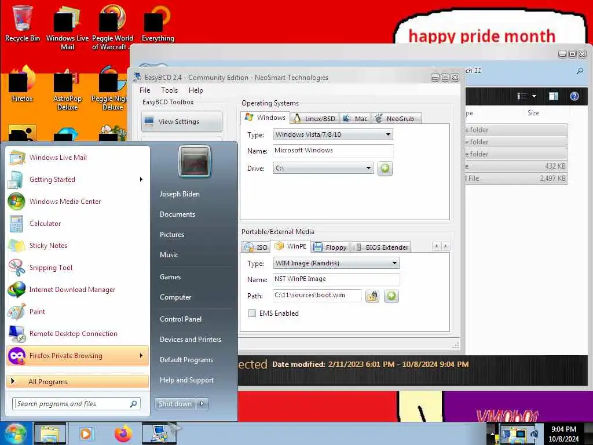Switch to Floppy tab
Viewport: 593px width, 445px height.
(330, 247)
